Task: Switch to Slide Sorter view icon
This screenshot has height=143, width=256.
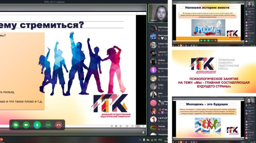Action: tap(132, 126)
